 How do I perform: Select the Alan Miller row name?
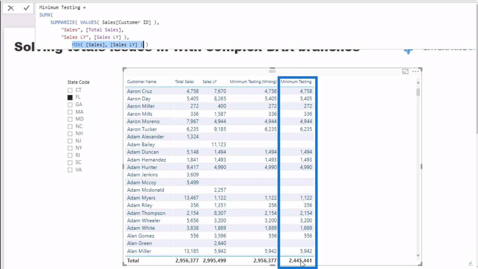[139, 251]
